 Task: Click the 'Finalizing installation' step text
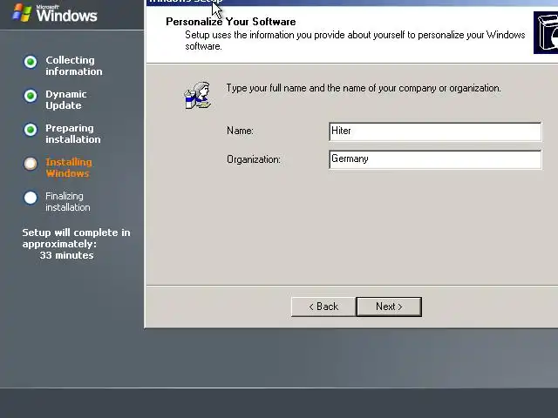click(x=68, y=201)
